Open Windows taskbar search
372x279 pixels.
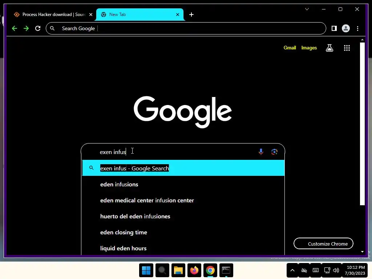coord(162,270)
